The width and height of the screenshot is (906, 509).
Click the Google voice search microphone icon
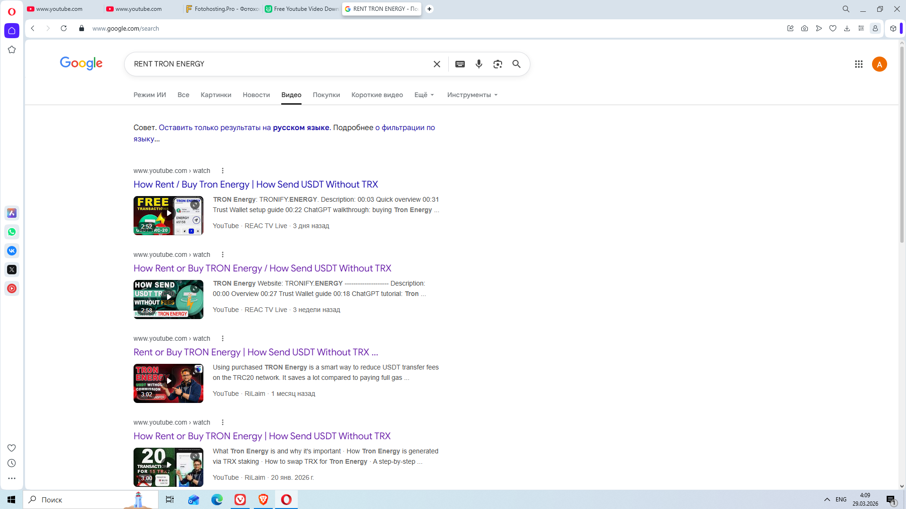pos(479,64)
